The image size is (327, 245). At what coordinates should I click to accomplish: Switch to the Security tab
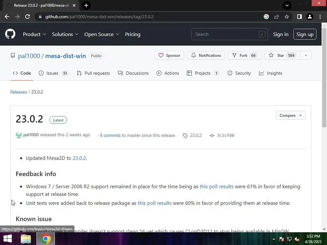pos(239,73)
